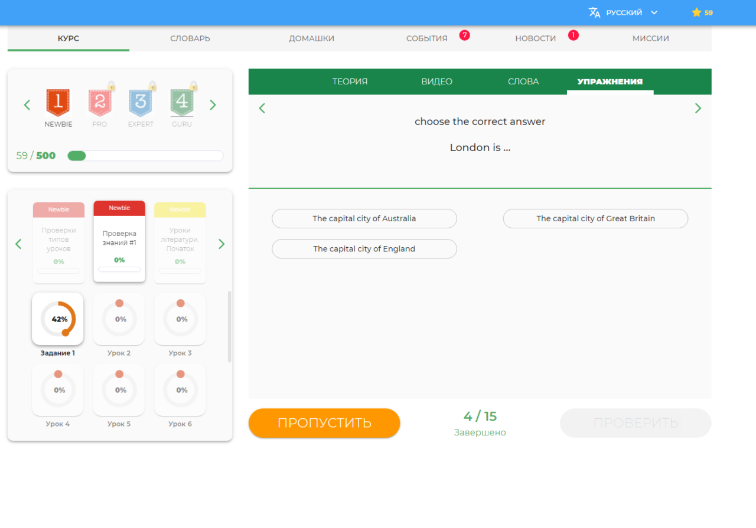The width and height of the screenshot is (756, 528).
Task: Click the translate language icon
Action: [594, 12]
